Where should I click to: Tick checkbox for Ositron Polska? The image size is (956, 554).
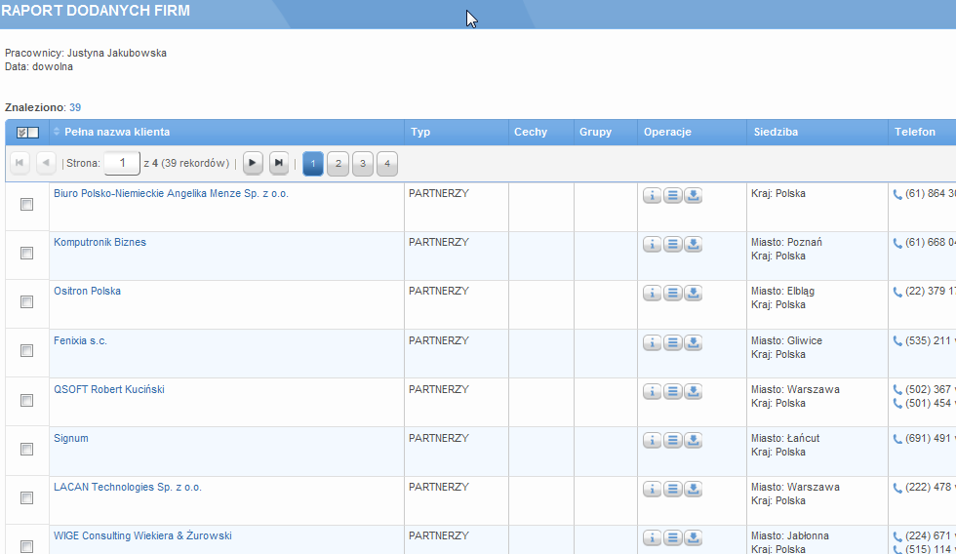coord(27,302)
